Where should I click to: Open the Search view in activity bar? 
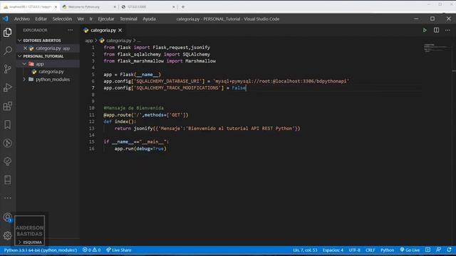point(8,50)
